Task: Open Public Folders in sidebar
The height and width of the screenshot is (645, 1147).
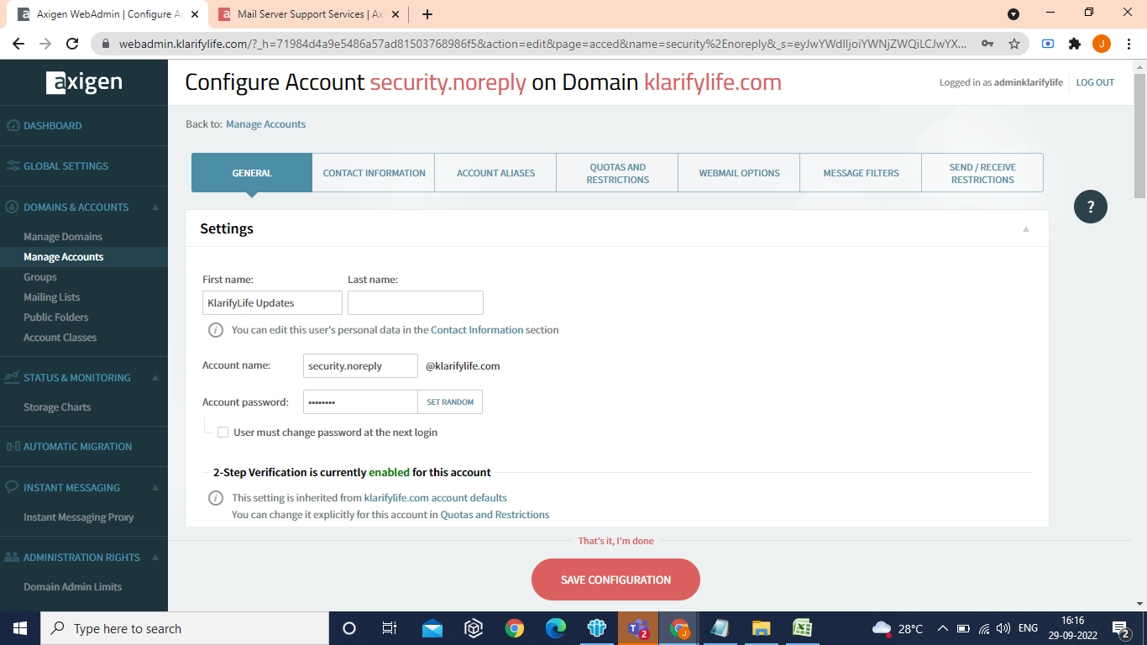Action: [56, 317]
